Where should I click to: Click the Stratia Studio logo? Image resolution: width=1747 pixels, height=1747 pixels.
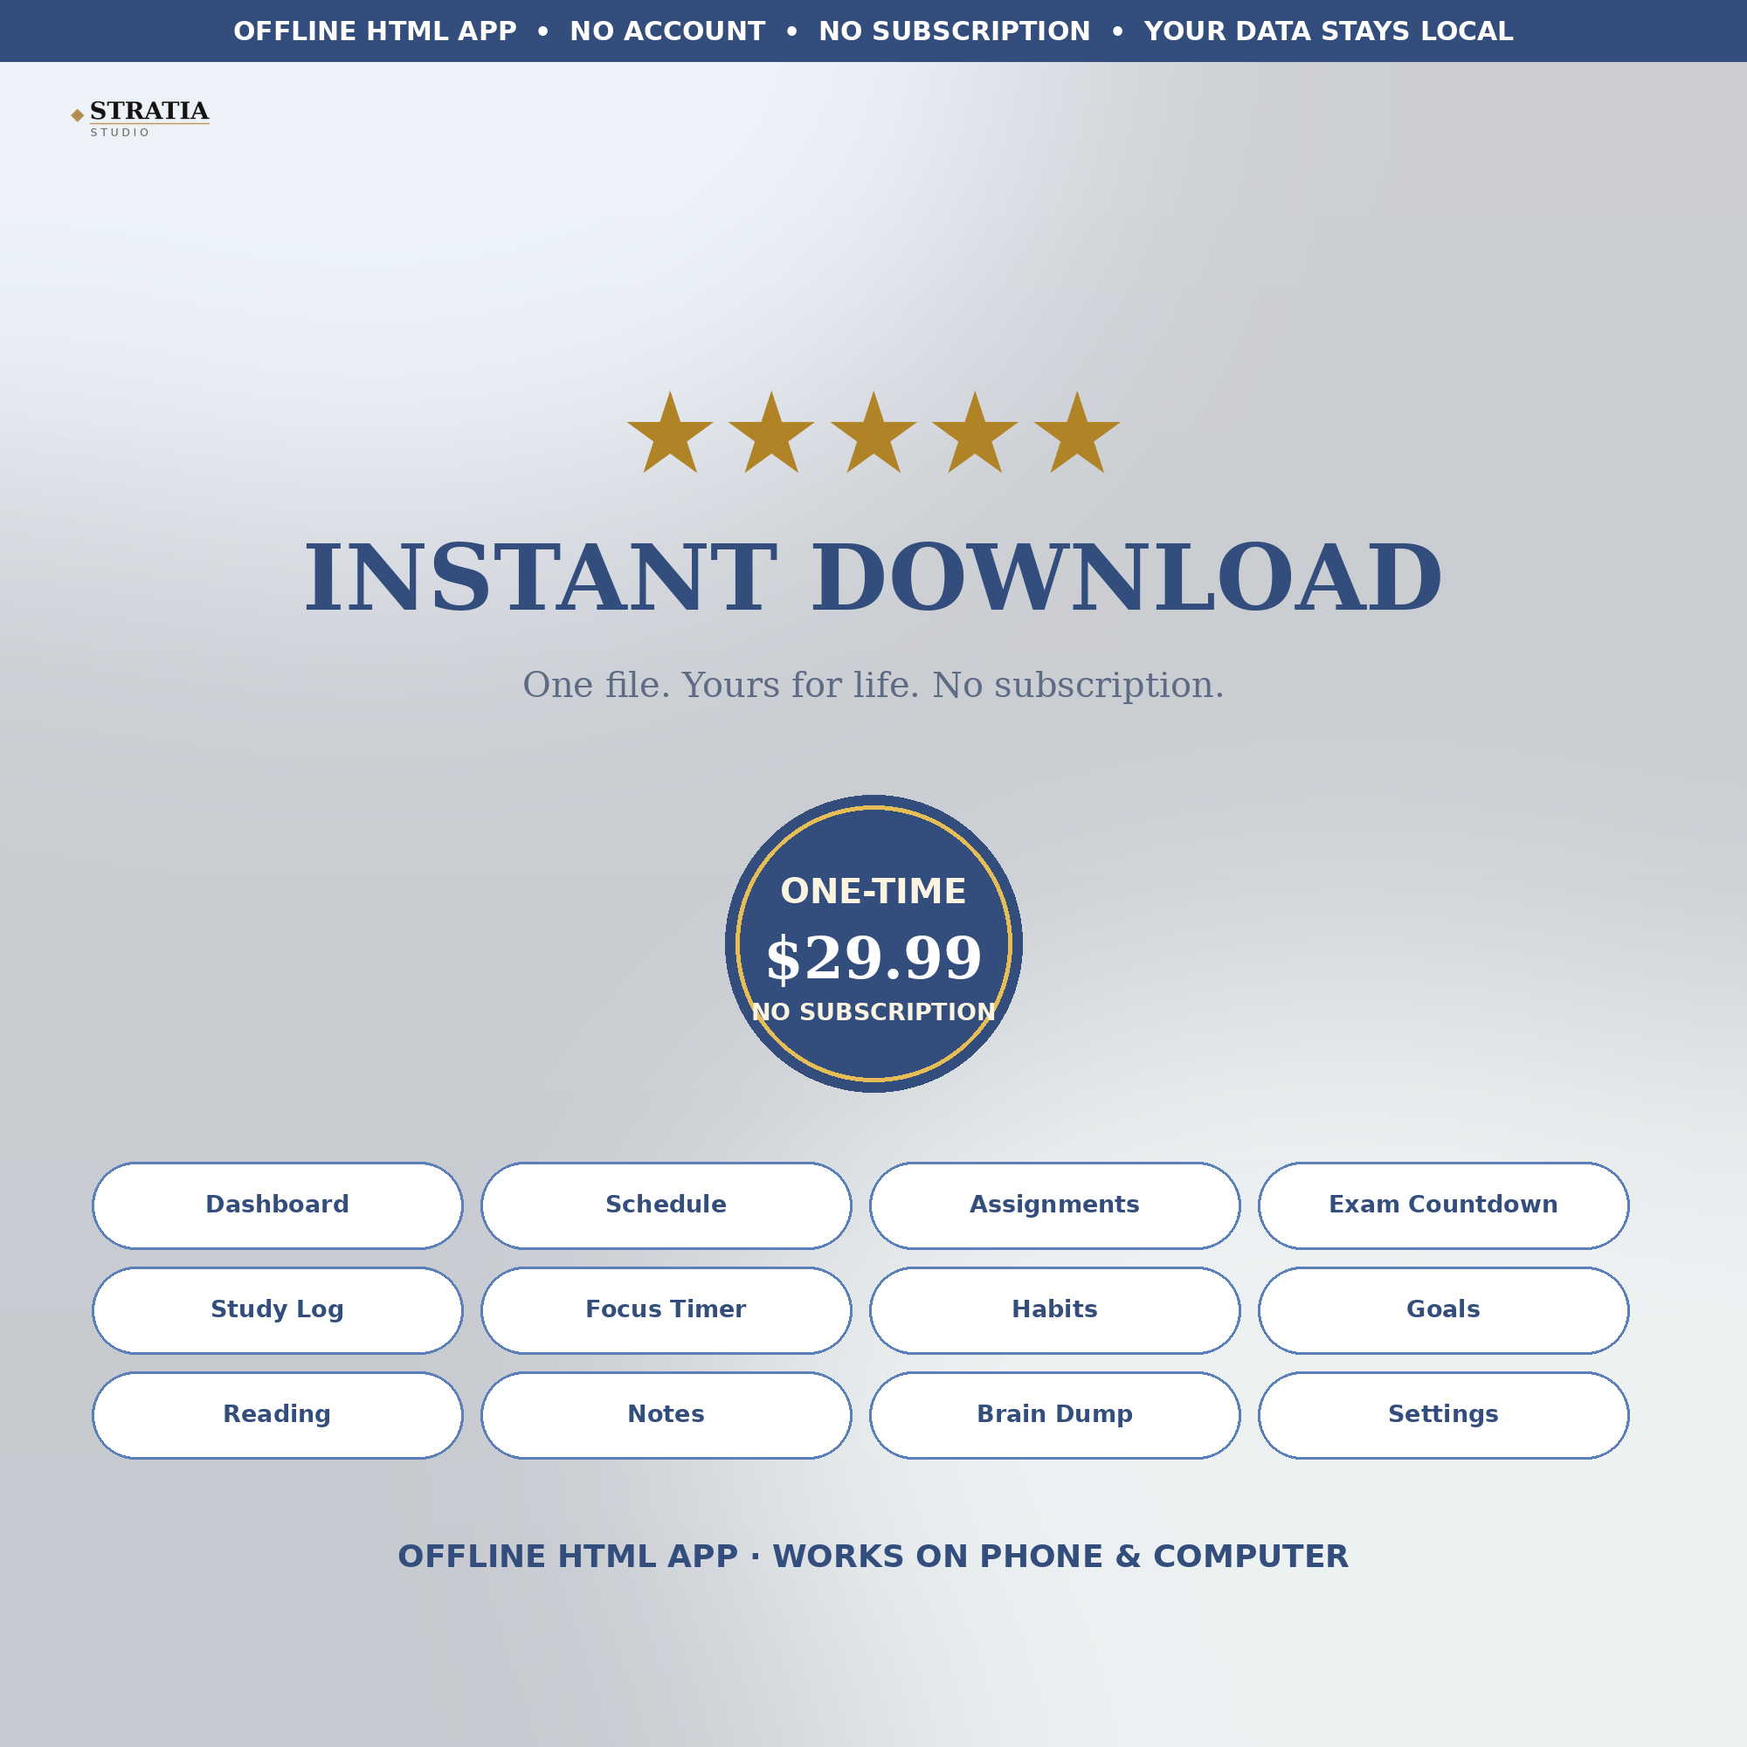[140, 118]
